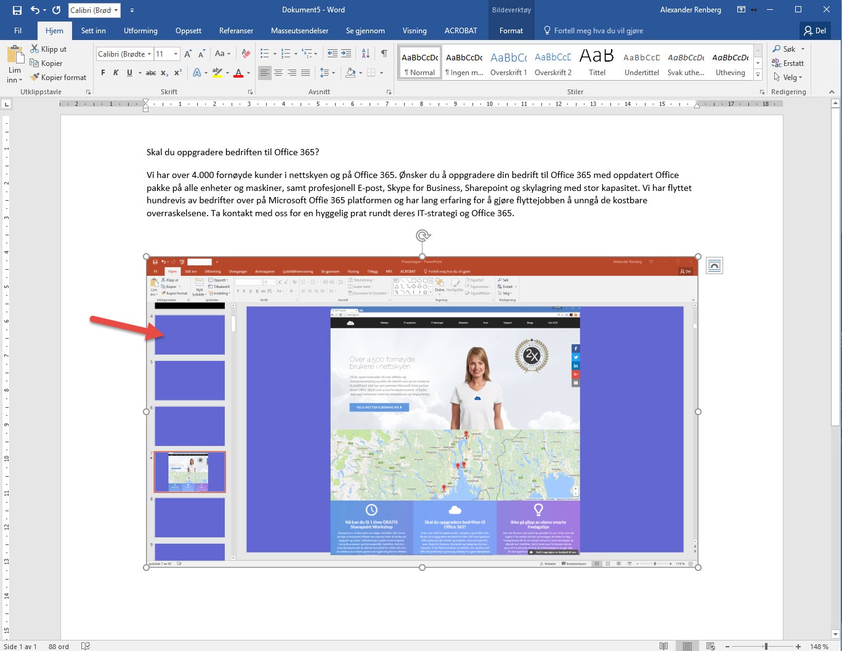Cut selection with Klipp ut
The height and width of the screenshot is (651, 842).
[48, 49]
